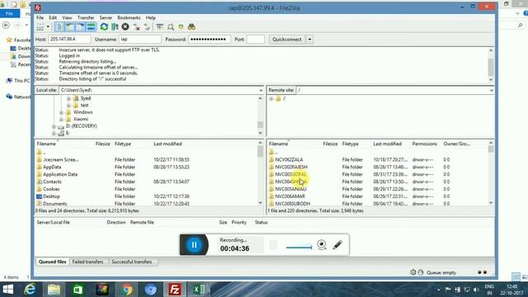Toggle transfer queue display
This screenshot has width=528, height=297.
point(91,26)
